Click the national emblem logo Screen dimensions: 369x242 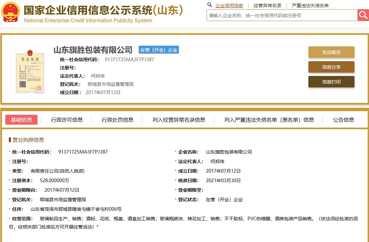pos(11,12)
